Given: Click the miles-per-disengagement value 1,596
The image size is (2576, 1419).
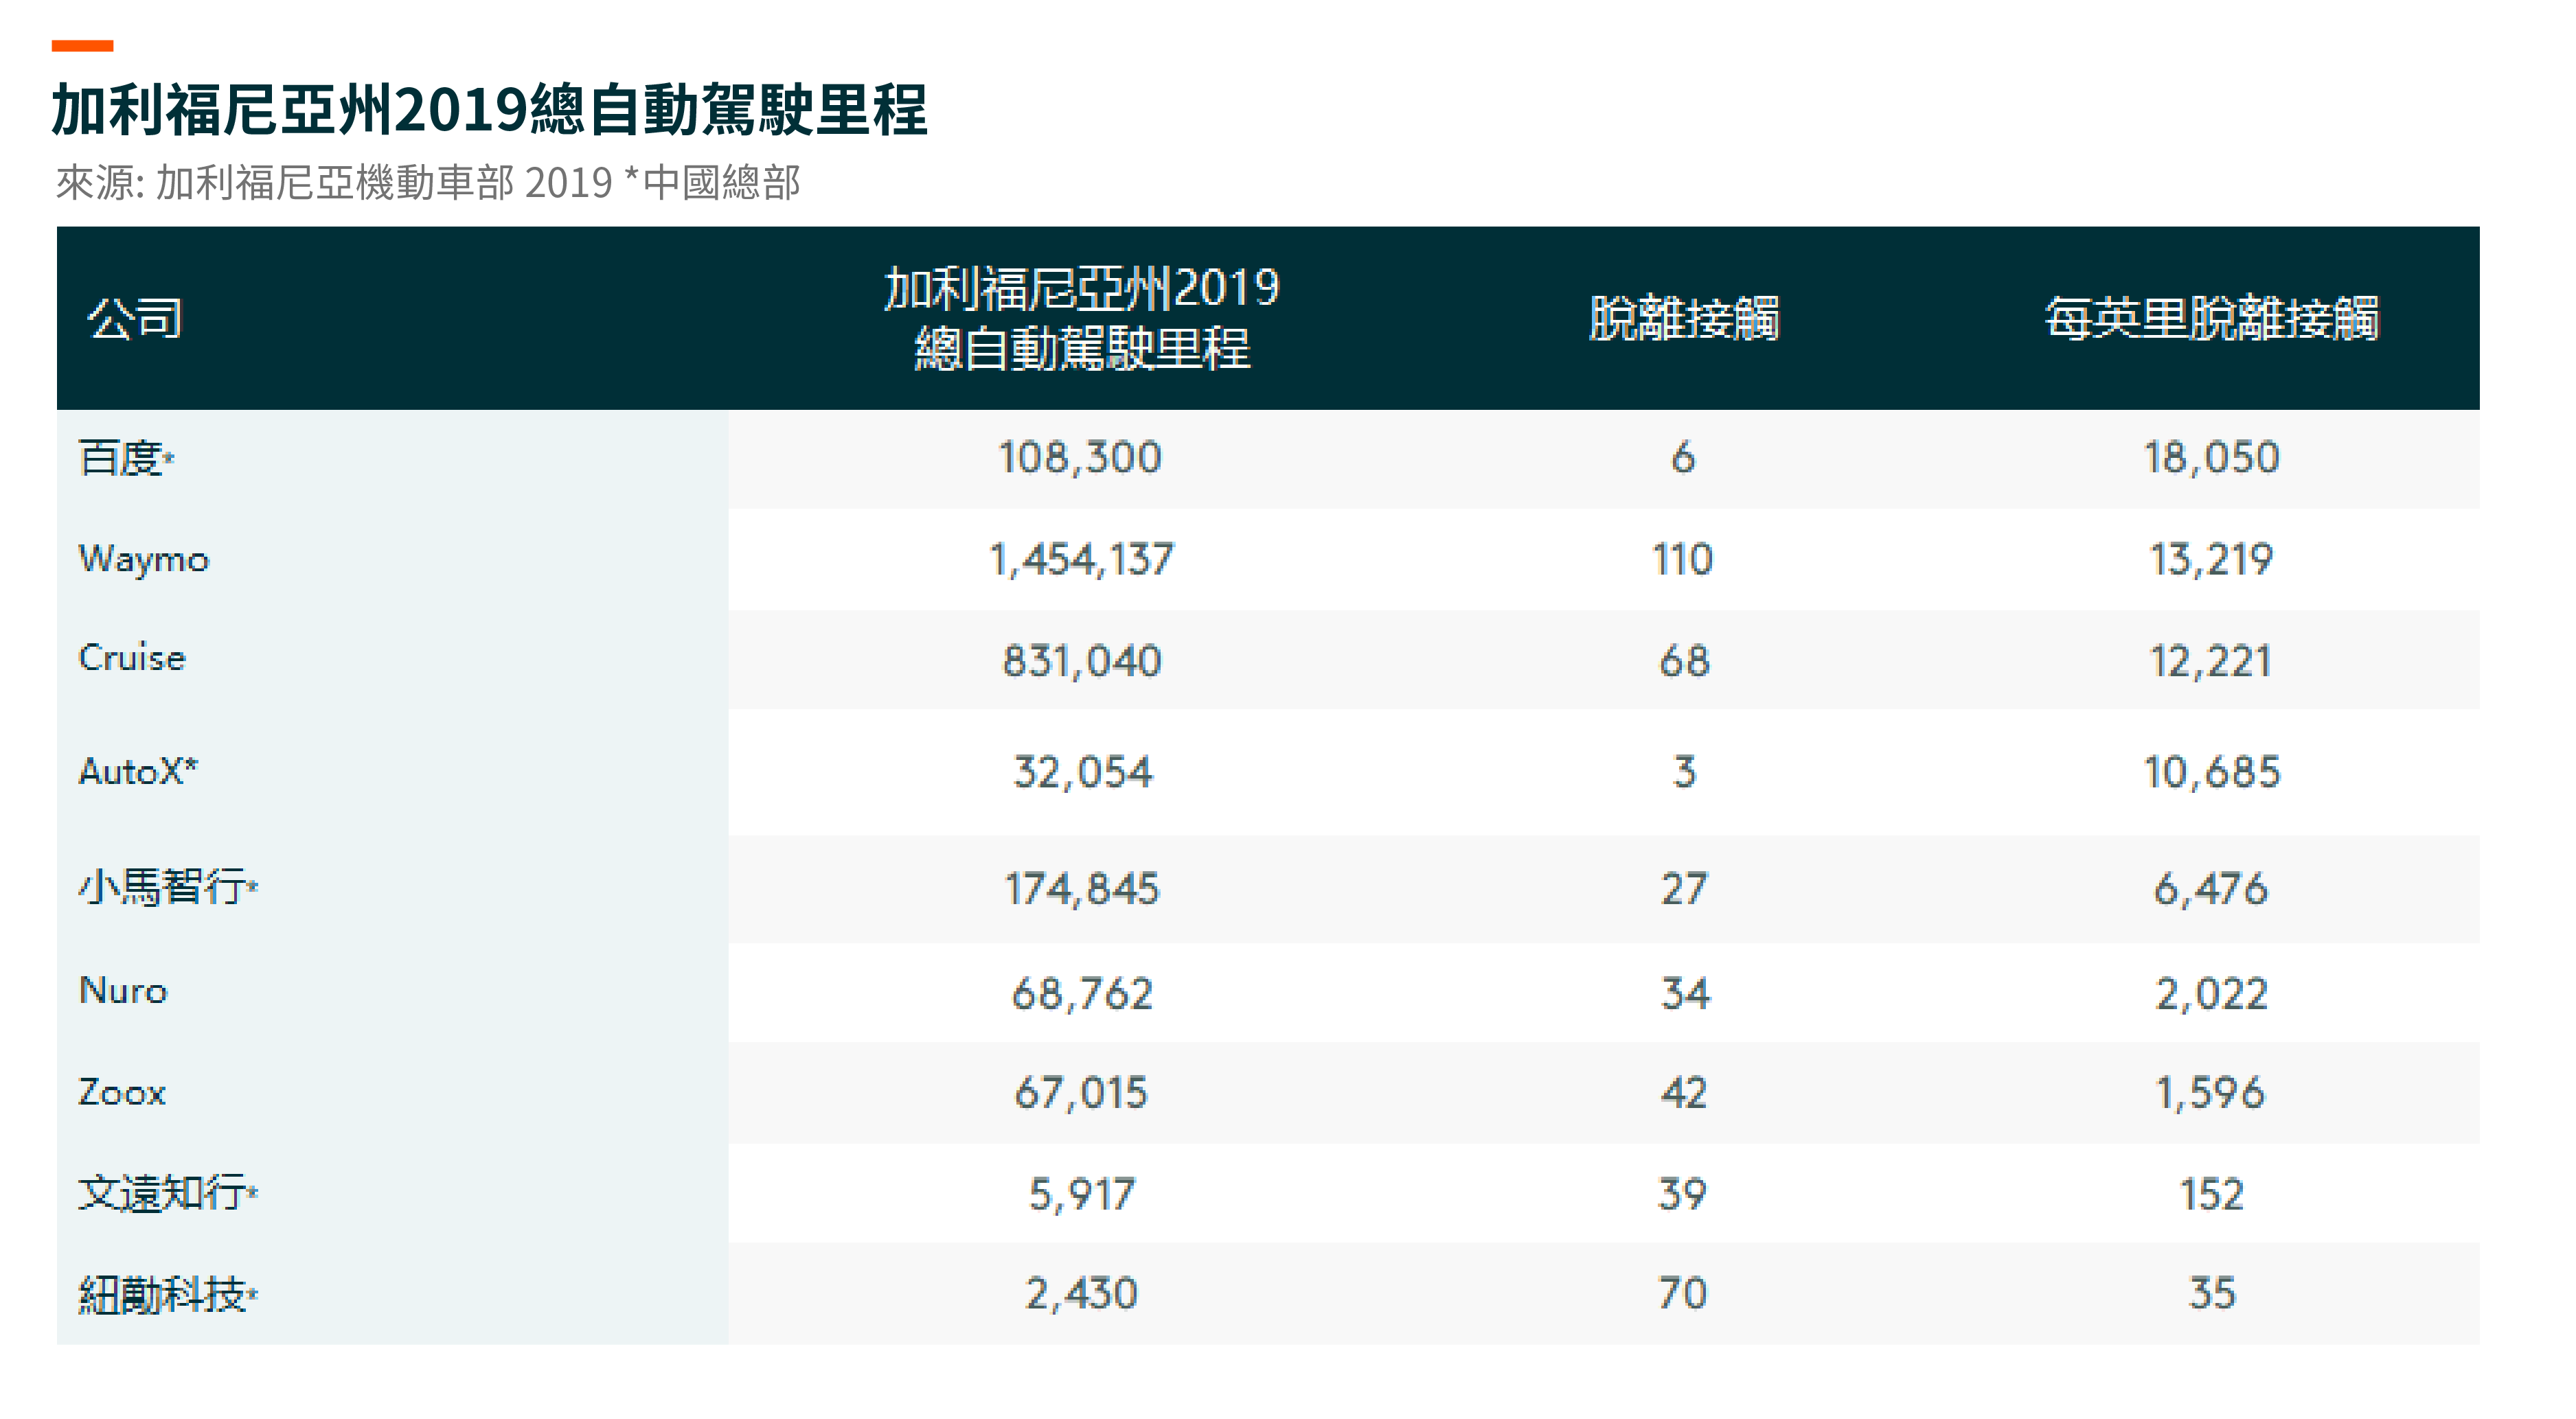Looking at the screenshot, I should (2211, 1093).
